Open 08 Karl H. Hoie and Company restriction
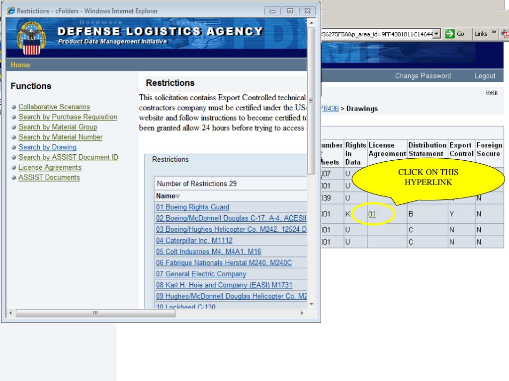This screenshot has width=509, height=381. pyautogui.click(x=224, y=285)
